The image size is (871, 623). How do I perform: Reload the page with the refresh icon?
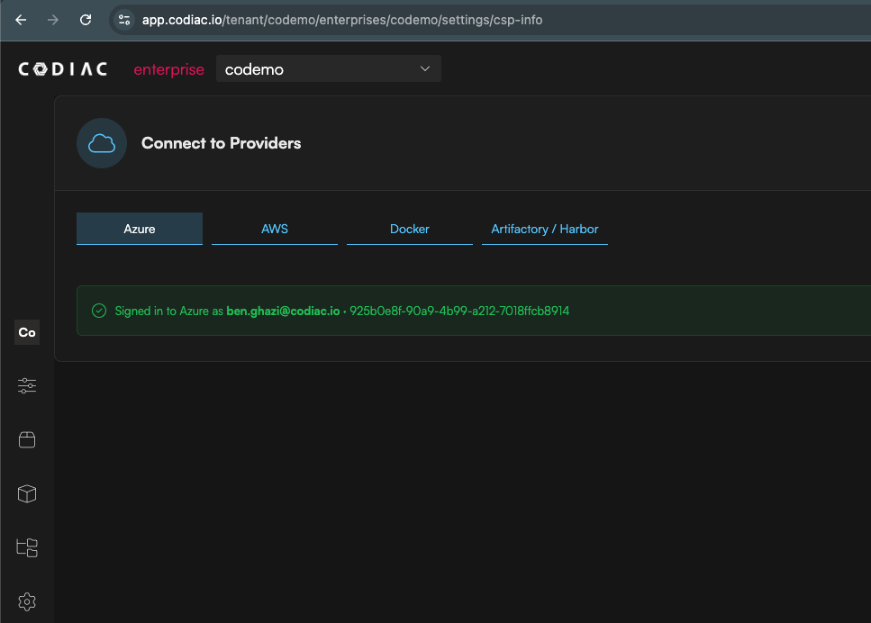86,20
